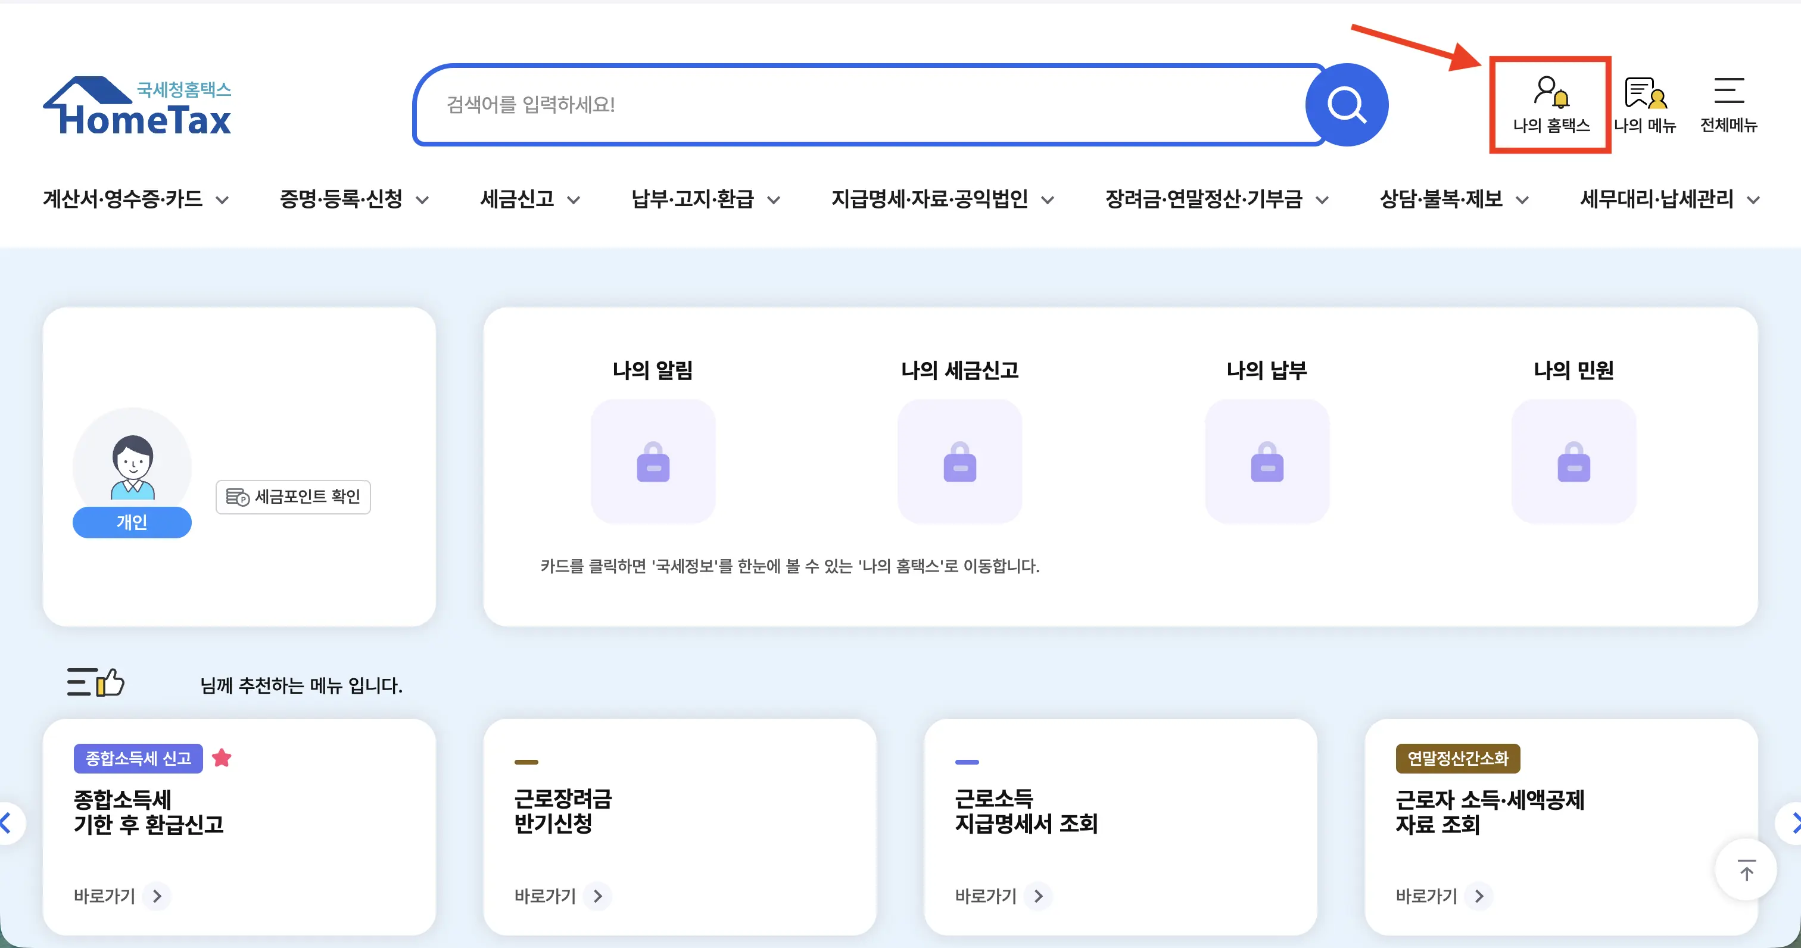
Task: Open 전체메뉴 via the hamburger icon
Action: click(1728, 105)
